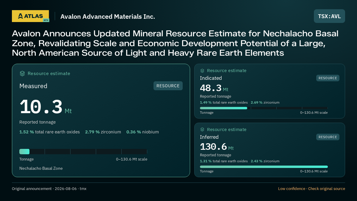Click 1.31 % total rare earth oxides
Screen dimensions: 357x201
click(224, 161)
